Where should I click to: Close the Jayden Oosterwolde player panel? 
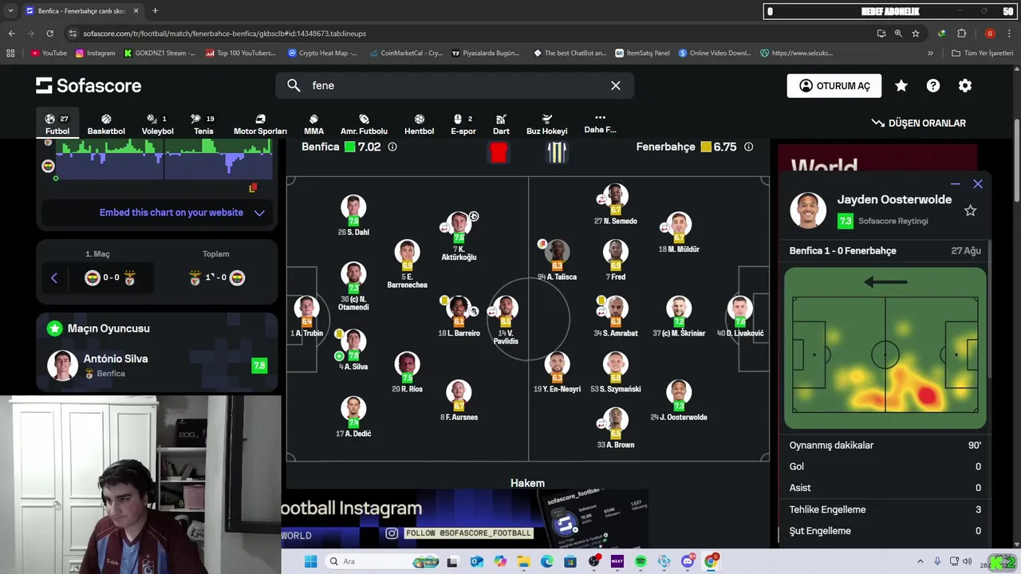point(978,184)
